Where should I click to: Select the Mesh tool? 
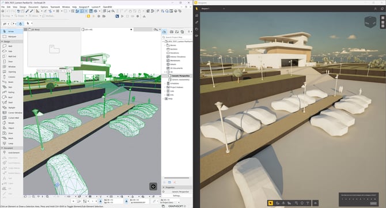12,138
